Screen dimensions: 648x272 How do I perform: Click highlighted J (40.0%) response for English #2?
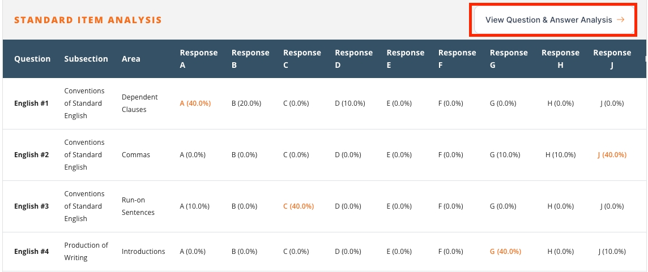pyautogui.click(x=612, y=155)
